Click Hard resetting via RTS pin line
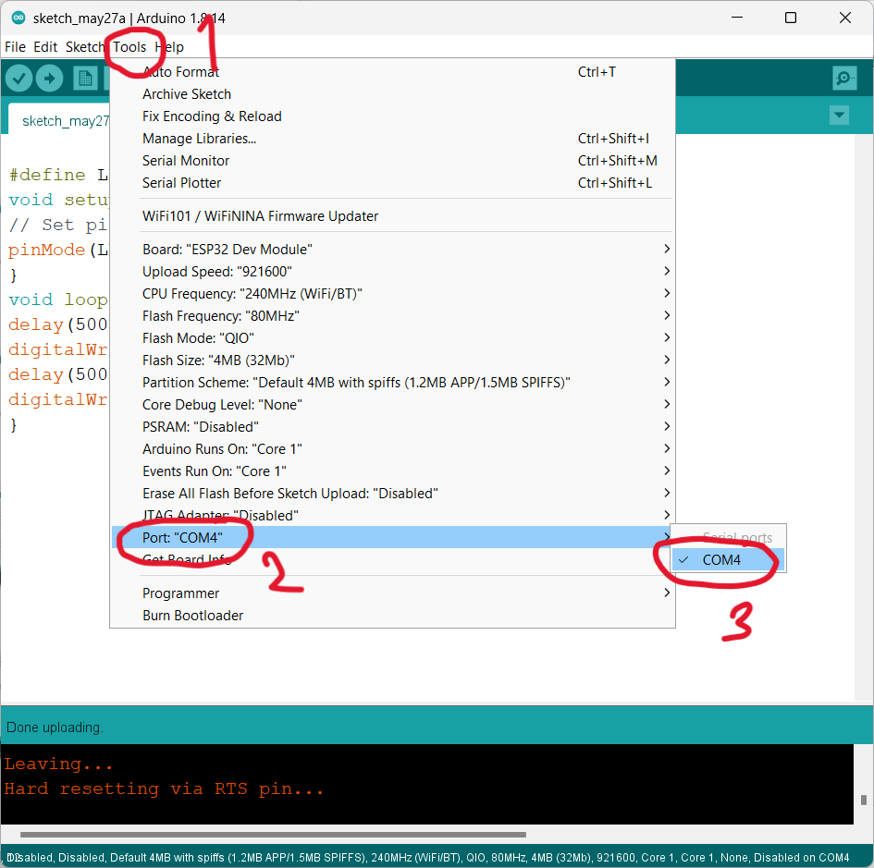Viewport: 874px width, 868px height. coord(164,789)
